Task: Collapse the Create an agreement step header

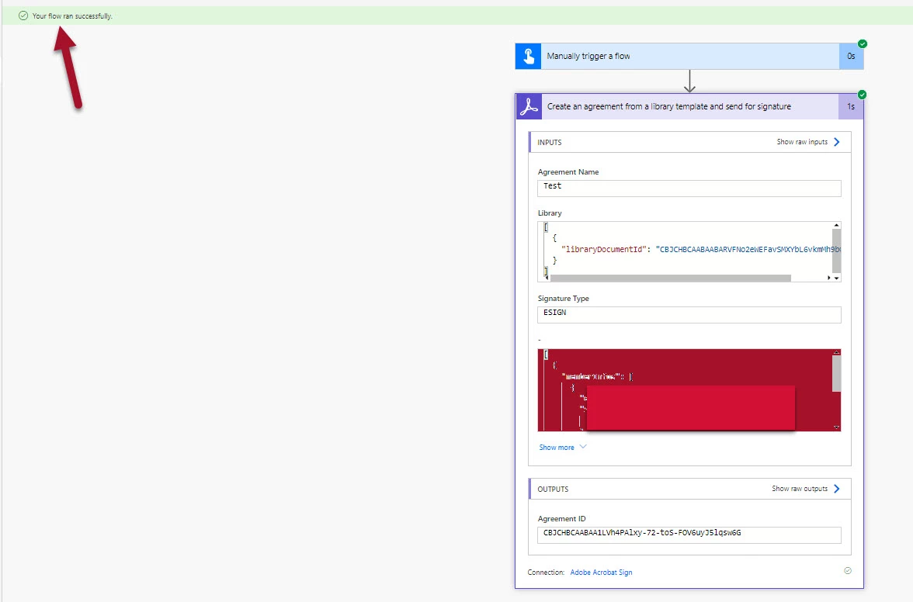Action: (x=689, y=107)
